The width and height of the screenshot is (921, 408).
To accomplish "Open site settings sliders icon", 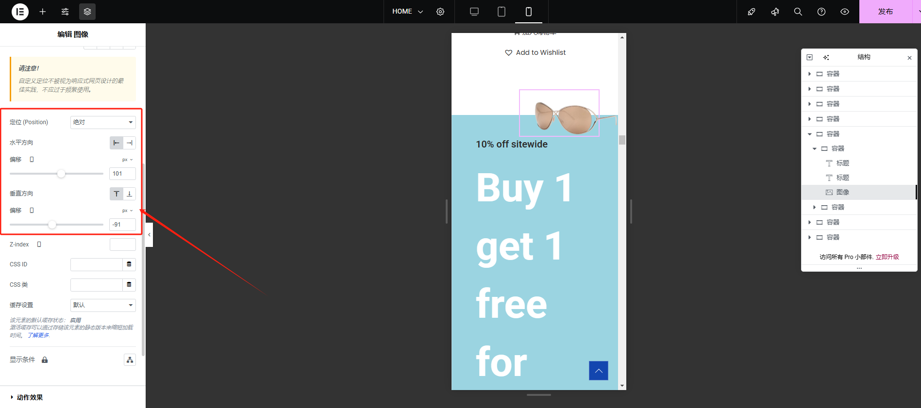I will (65, 12).
